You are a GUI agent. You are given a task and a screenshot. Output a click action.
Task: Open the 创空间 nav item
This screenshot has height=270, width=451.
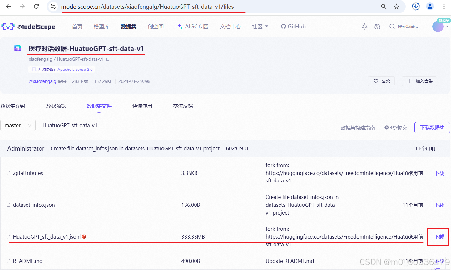coord(156,27)
